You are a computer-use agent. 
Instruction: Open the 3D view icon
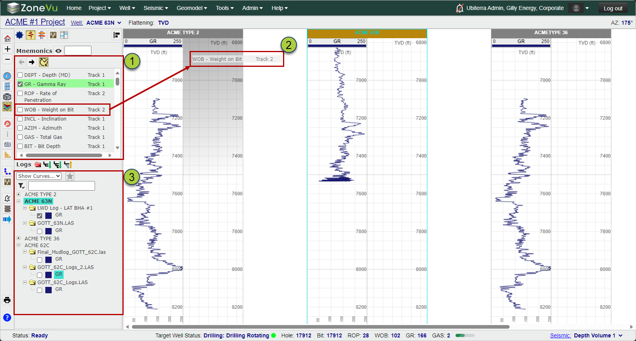(x=7, y=97)
